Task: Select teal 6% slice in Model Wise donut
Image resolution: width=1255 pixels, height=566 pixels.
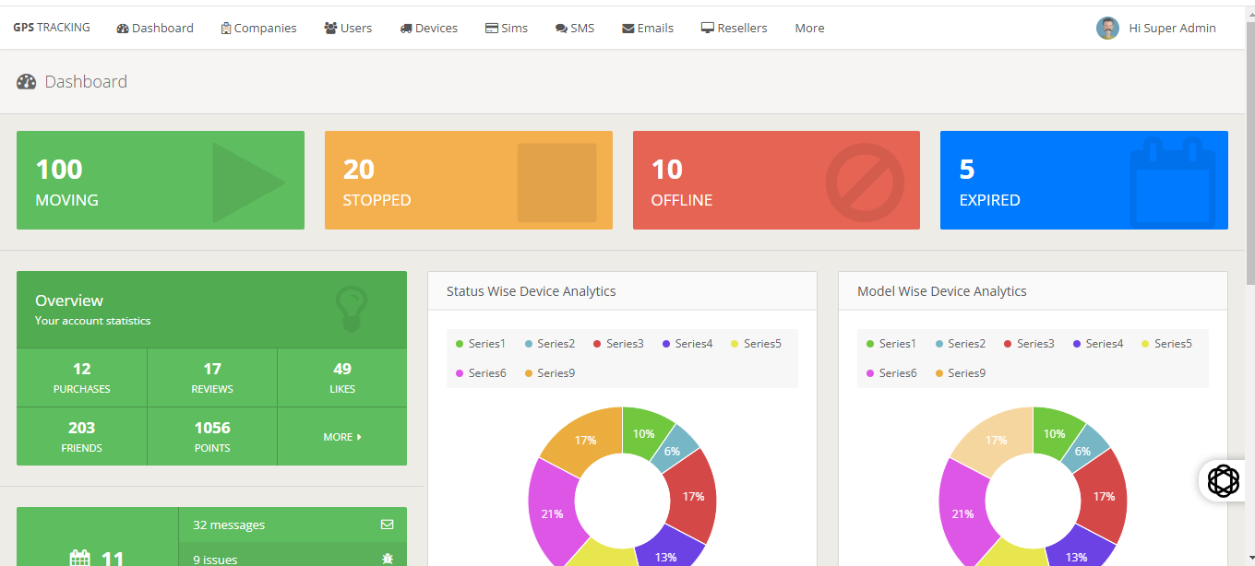Action: (1083, 450)
